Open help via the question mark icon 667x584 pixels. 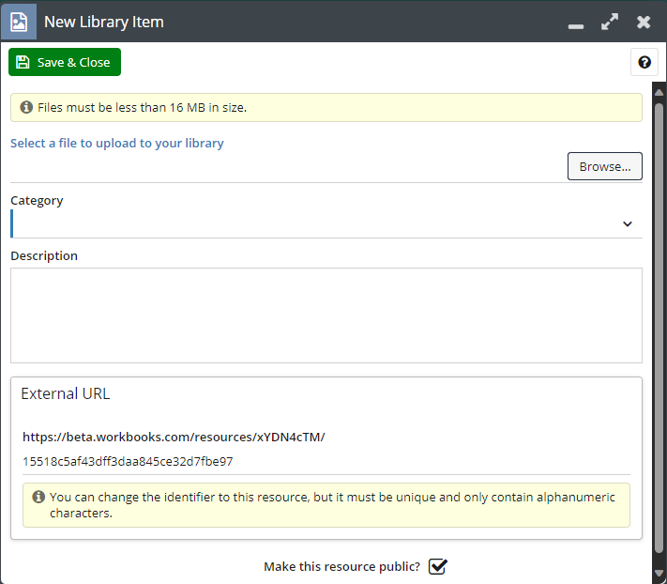(644, 63)
